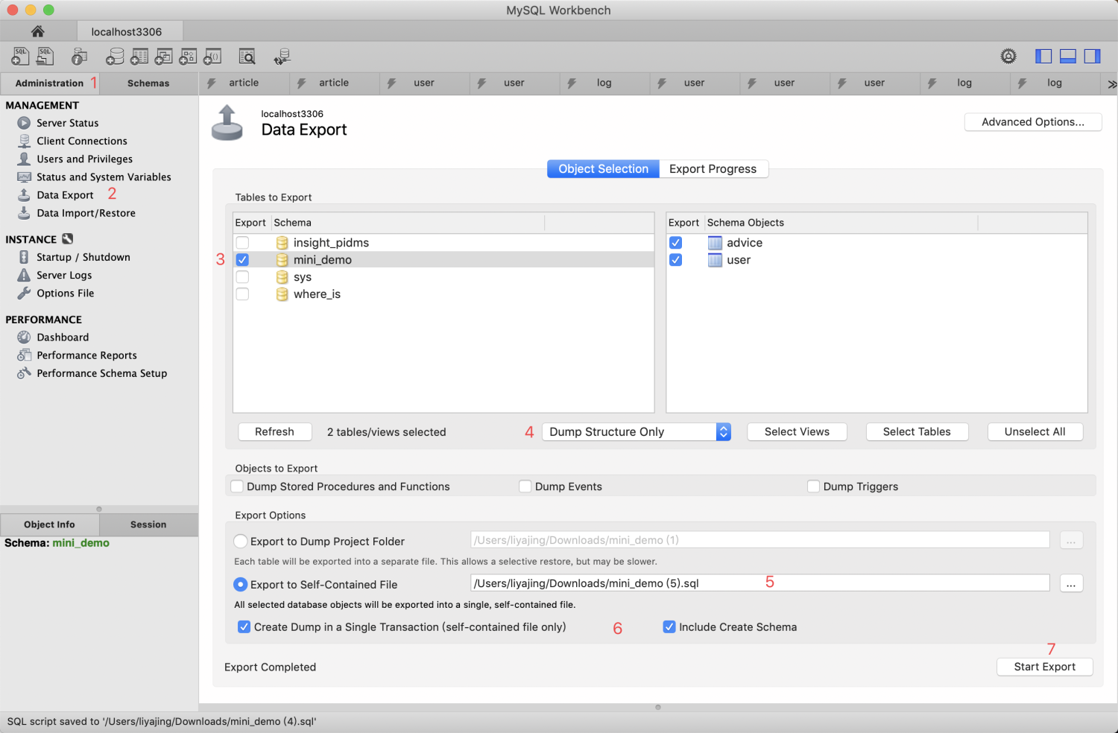Click the Options File wrench icon
Screen dimensions: 1118x733
(24, 293)
